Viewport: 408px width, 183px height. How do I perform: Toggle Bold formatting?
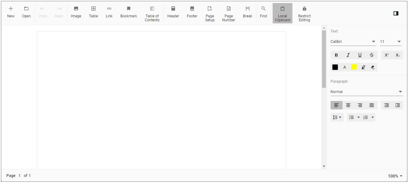coord(336,55)
